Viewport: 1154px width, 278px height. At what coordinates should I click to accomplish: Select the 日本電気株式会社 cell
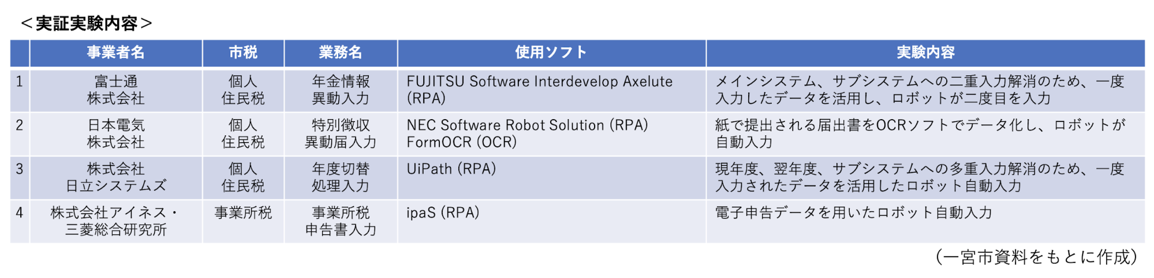coord(116,134)
